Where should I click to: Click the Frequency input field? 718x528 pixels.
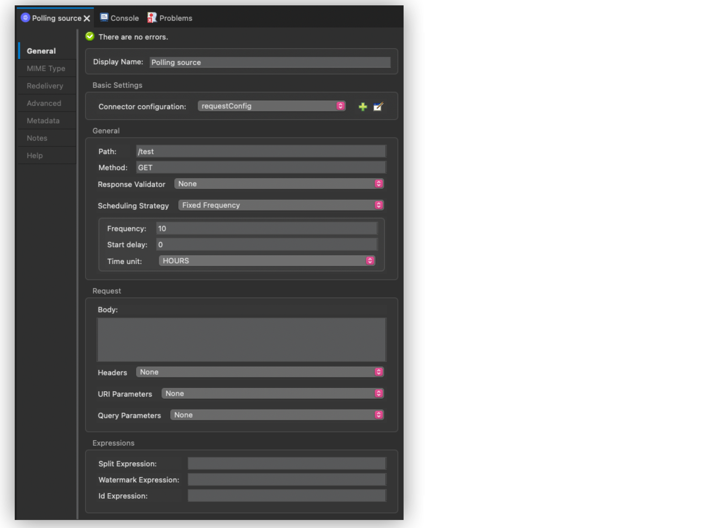coord(266,229)
